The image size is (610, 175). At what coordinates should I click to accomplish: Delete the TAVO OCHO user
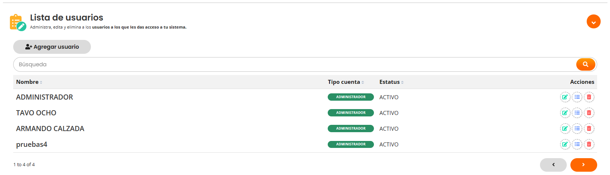click(589, 113)
